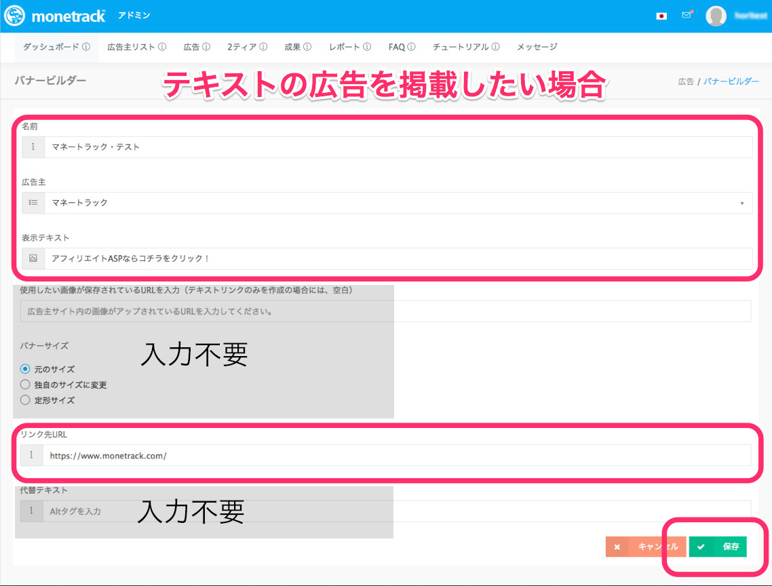The image size is (772, 586).
Task: Click the info icon in 名前 field
Action: click(33, 146)
